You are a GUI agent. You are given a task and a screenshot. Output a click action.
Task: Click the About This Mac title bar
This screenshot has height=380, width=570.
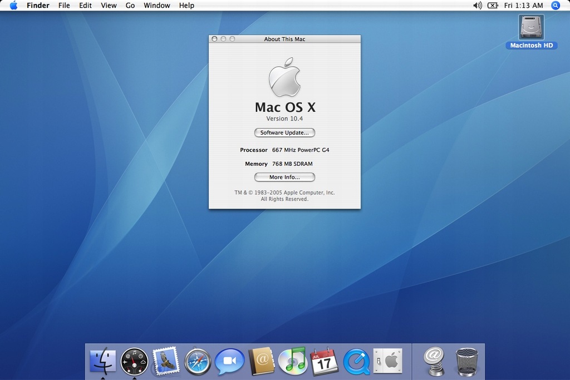[284, 39]
